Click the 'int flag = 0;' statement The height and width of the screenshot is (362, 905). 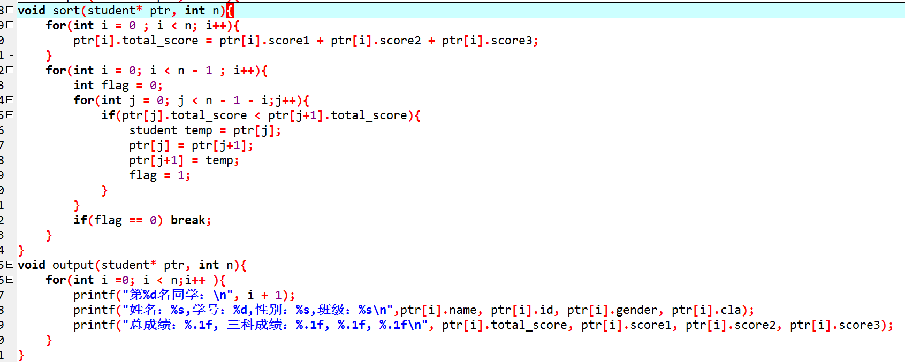pyautogui.click(x=118, y=85)
